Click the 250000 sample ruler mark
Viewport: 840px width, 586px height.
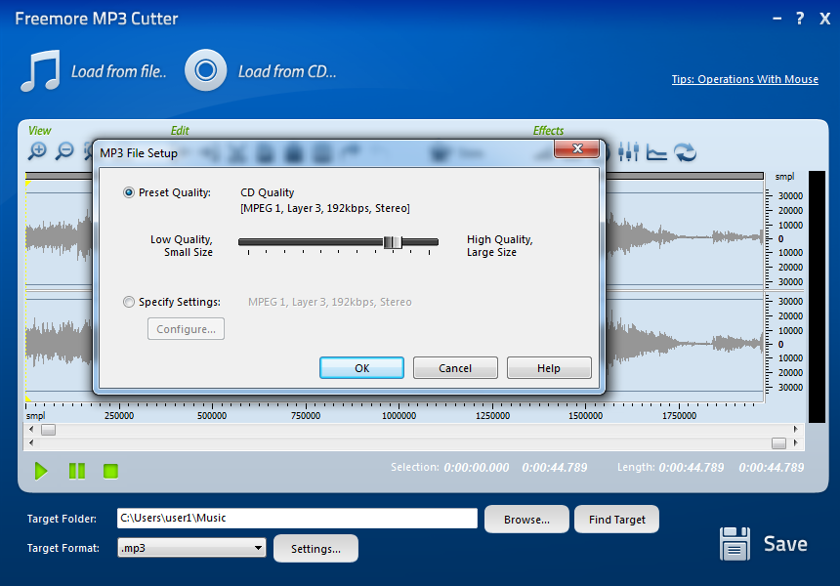(x=119, y=416)
